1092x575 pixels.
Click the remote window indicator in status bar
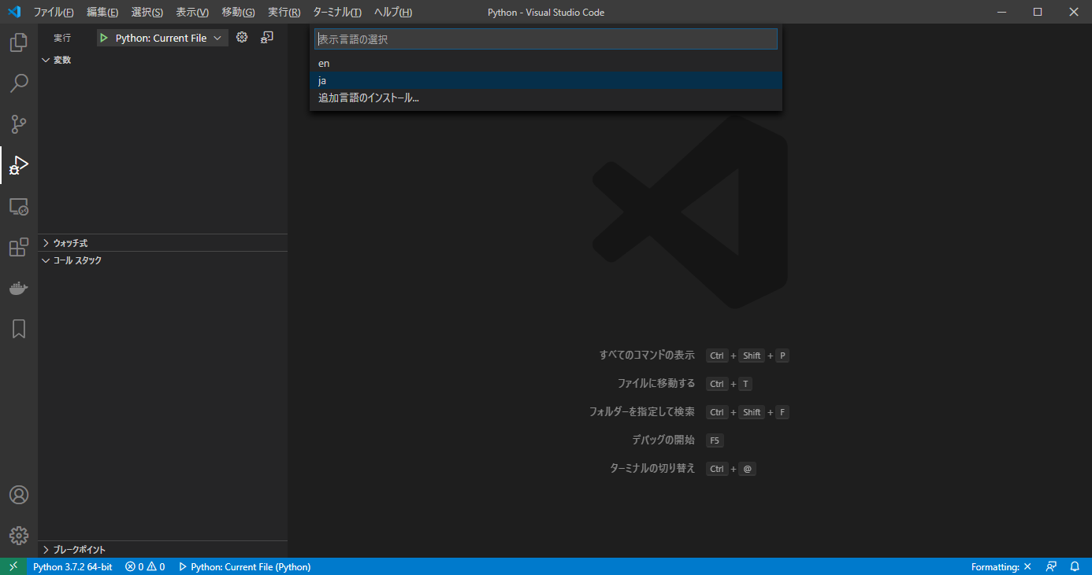[x=13, y=566]
